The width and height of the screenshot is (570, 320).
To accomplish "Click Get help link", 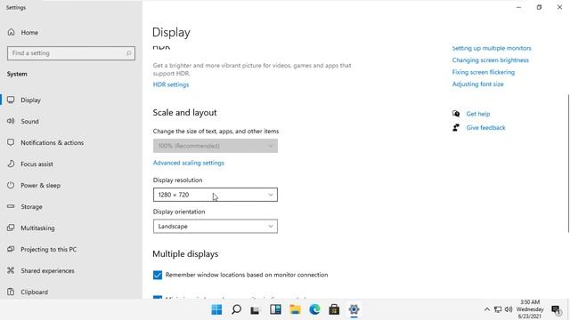I will pyautogui.click(x=478, y=114).
